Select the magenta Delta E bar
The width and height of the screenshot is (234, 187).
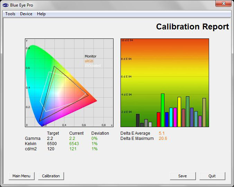[175, 117]
